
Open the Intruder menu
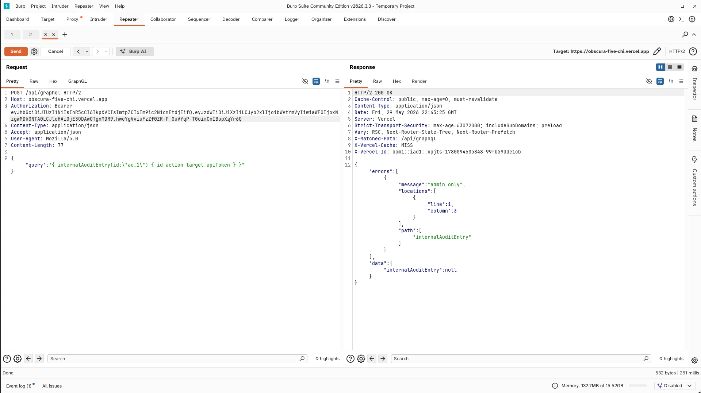coord(60,6)
